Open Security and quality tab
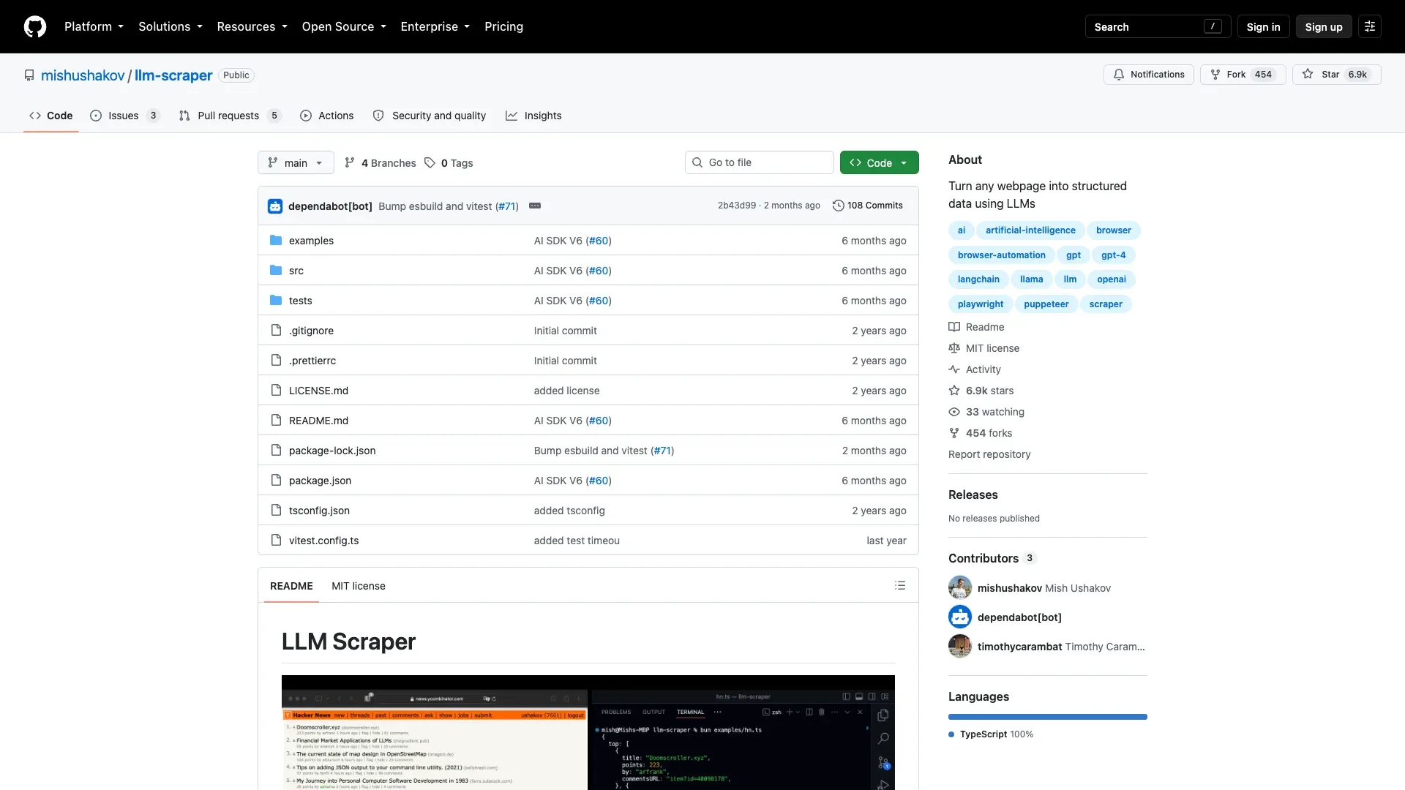 pyautogui.click(x=429, y=116)
